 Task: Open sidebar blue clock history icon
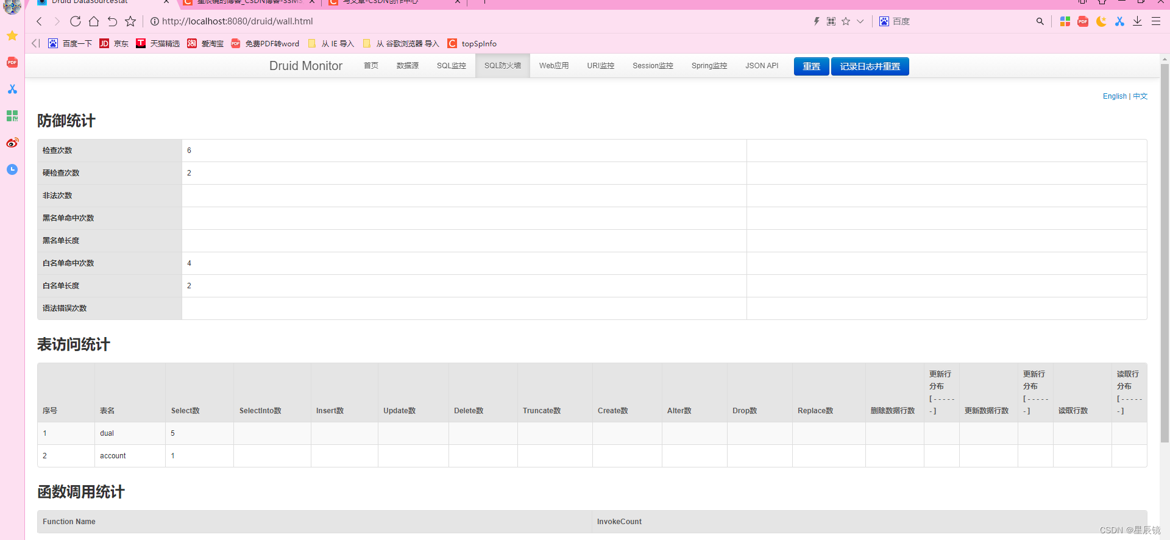point(12,169)
